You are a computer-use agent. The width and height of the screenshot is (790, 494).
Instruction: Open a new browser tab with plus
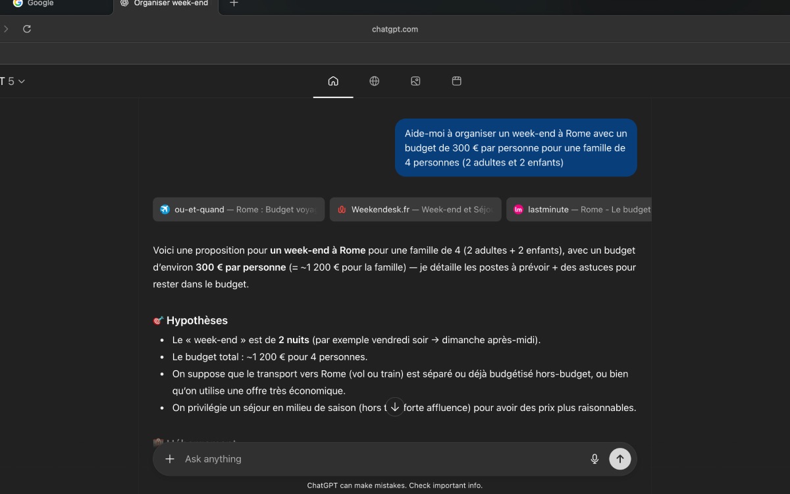coord(233,3)
